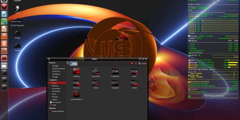Launch LibreOffice Writer from the dock
The height and width of the screenshot is (120, 240).
[4, 14]
